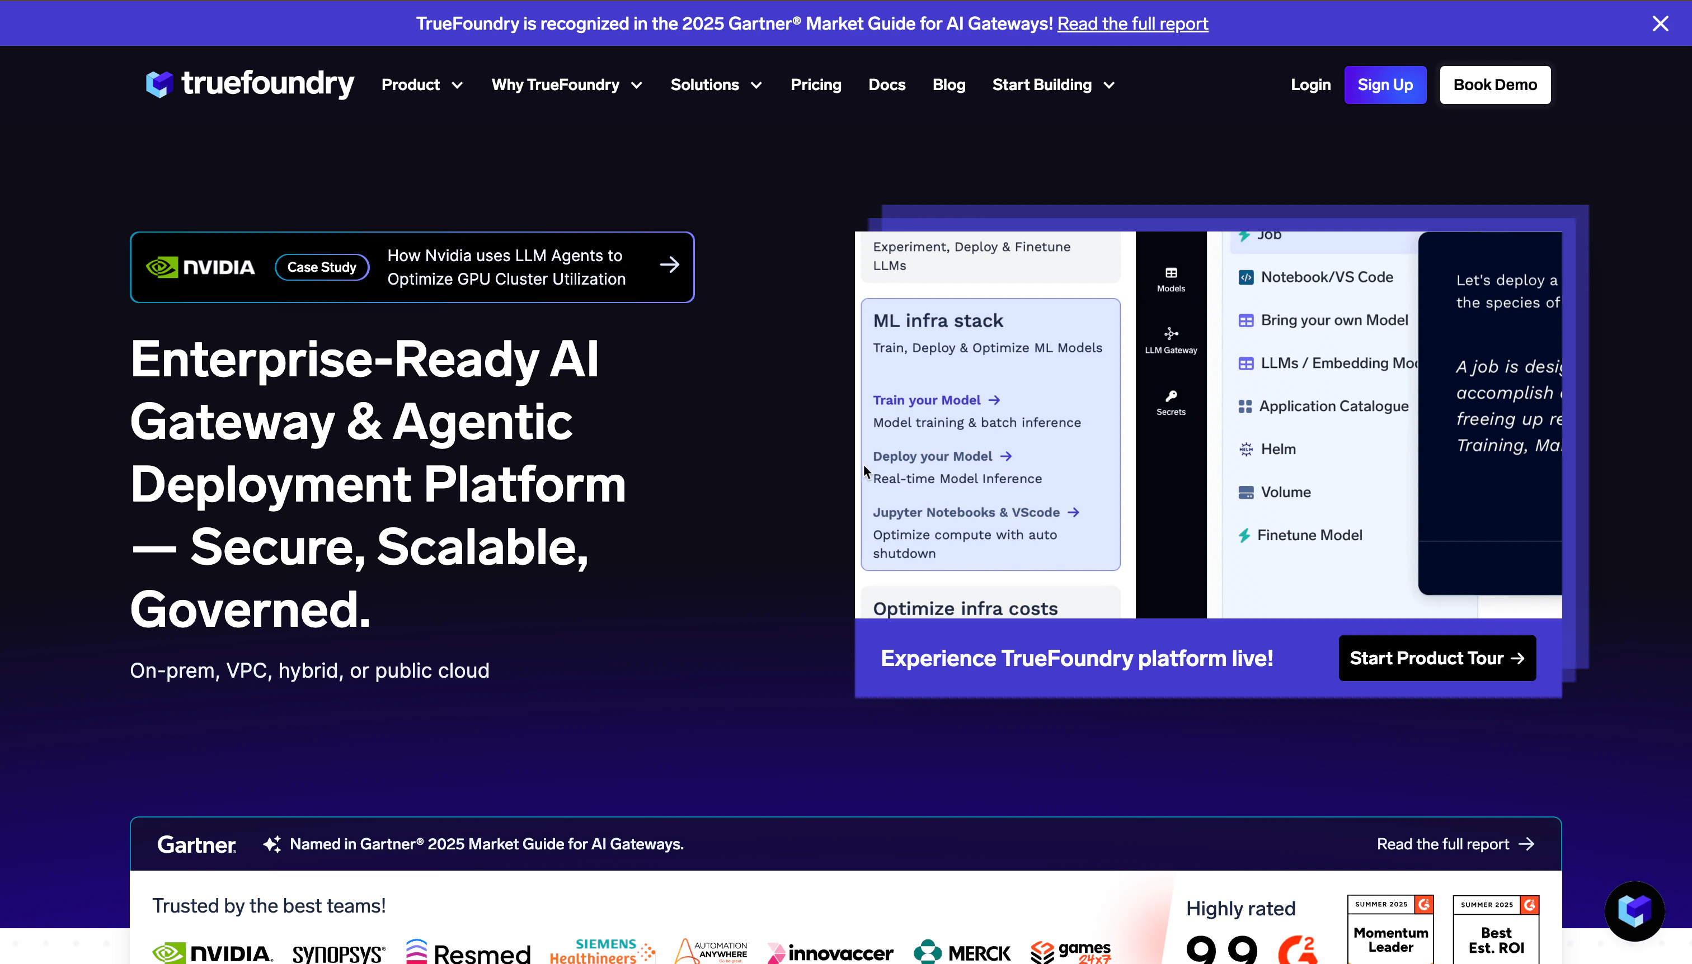Click the TrueFoundry logo
Viewport: 1692px width, 964px height.
tap(249, 84)
